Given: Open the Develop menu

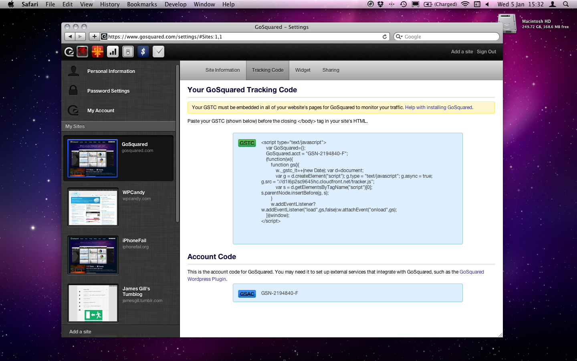Looking at the screenshot, I should click(176, 4).
